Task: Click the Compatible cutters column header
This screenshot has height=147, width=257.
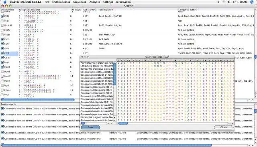Action: pyautogui.click(x=188, y=10)
